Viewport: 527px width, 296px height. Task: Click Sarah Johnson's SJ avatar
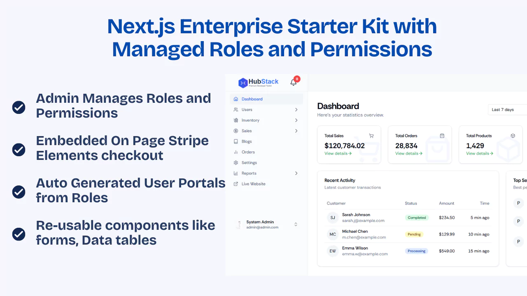(332, 217)
